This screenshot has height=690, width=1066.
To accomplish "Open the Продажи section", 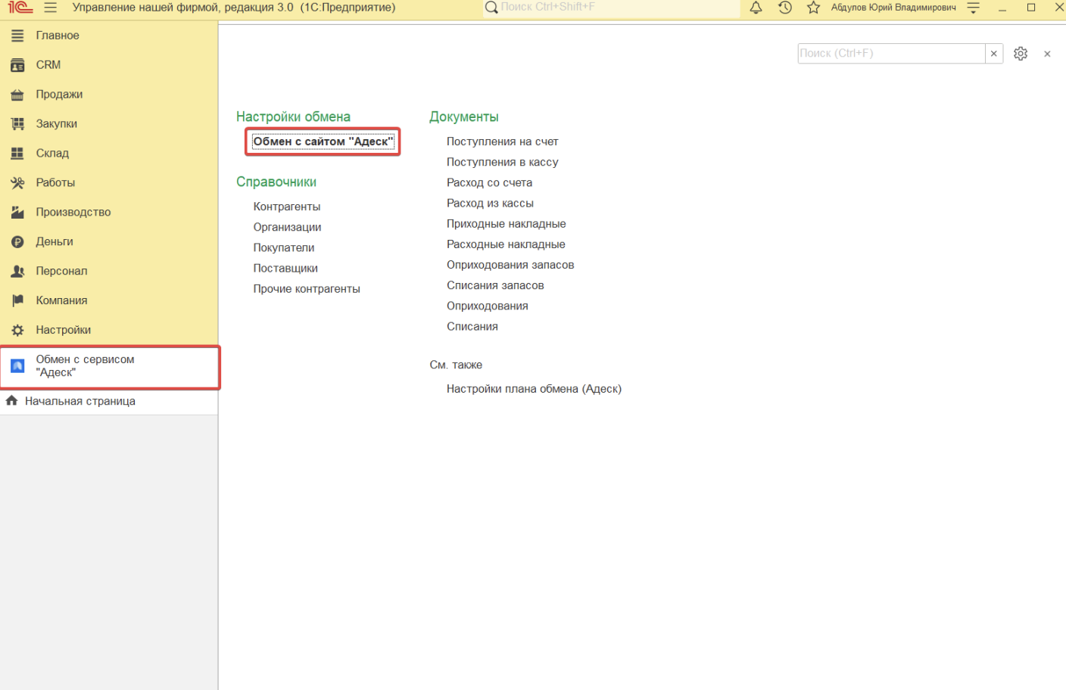I will (59, 95).
